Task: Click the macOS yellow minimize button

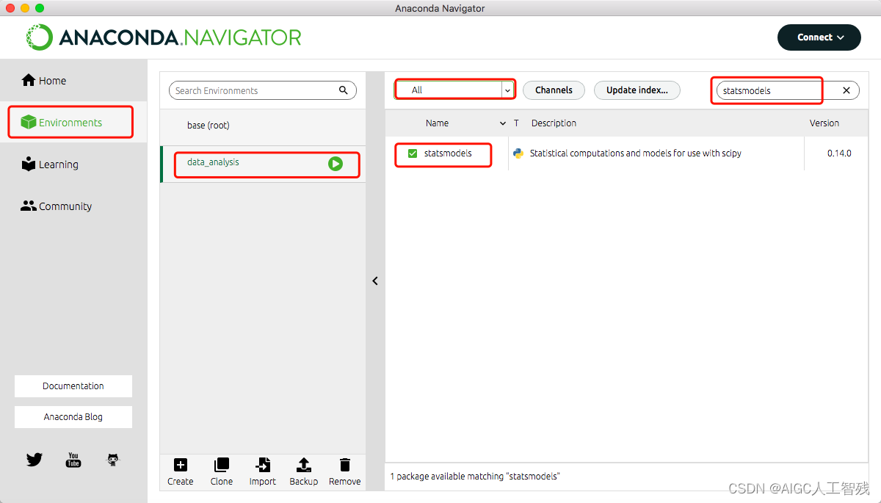Action: (x=25, y=8)
